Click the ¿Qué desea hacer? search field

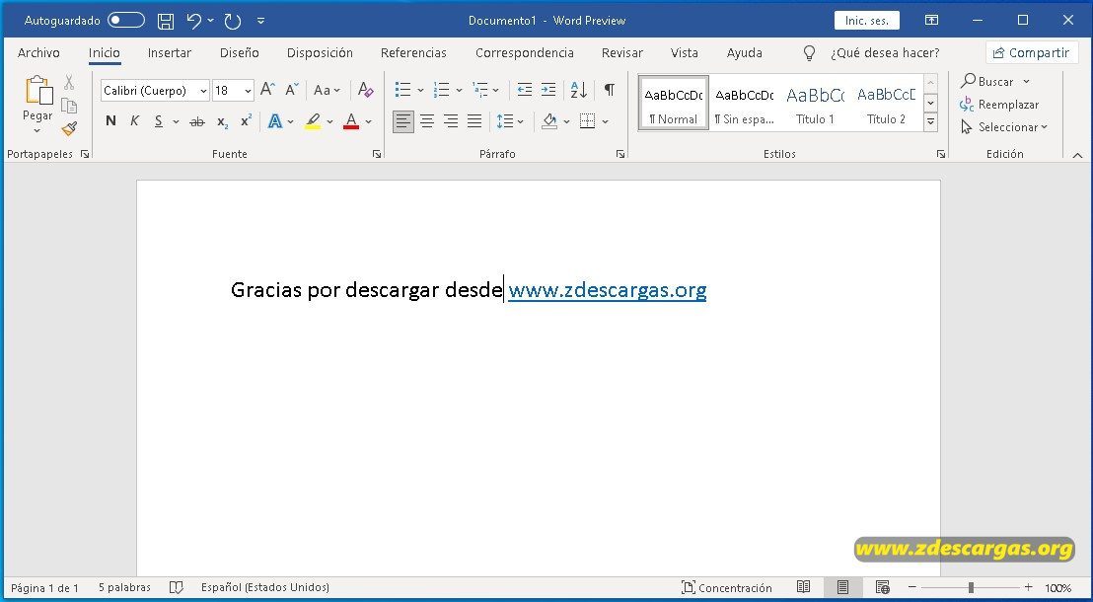pyautogui.click(x=885, y=53)
